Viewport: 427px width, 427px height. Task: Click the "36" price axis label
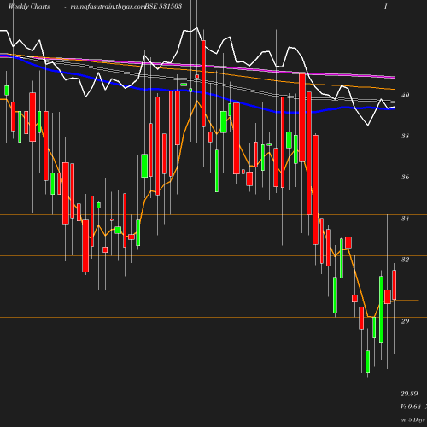(405, 177)
